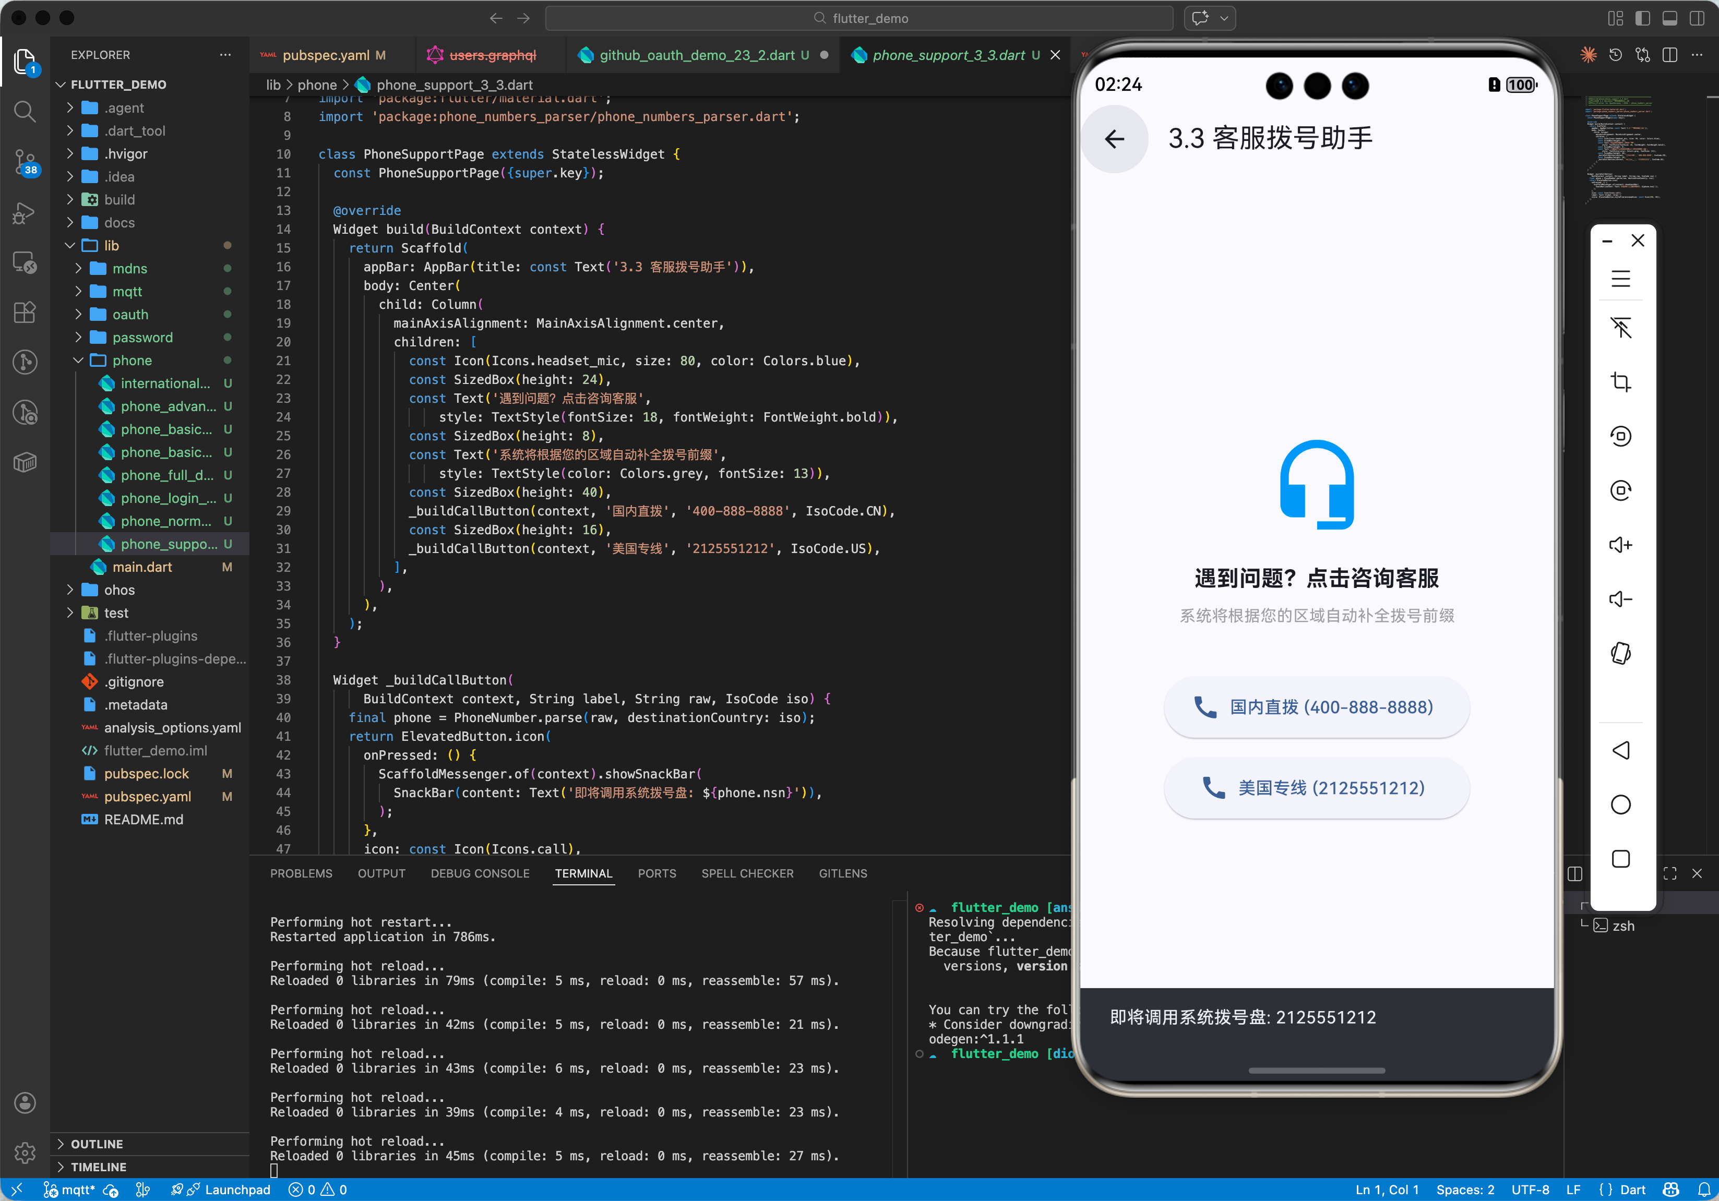This screenshot has height=1201, width=1719.
Task: Tap the back arrow in app bar
Action: click(1115, 139)
